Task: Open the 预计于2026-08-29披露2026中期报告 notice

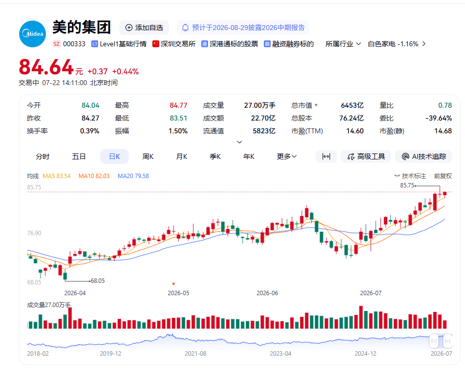Action: coord(243,28)
